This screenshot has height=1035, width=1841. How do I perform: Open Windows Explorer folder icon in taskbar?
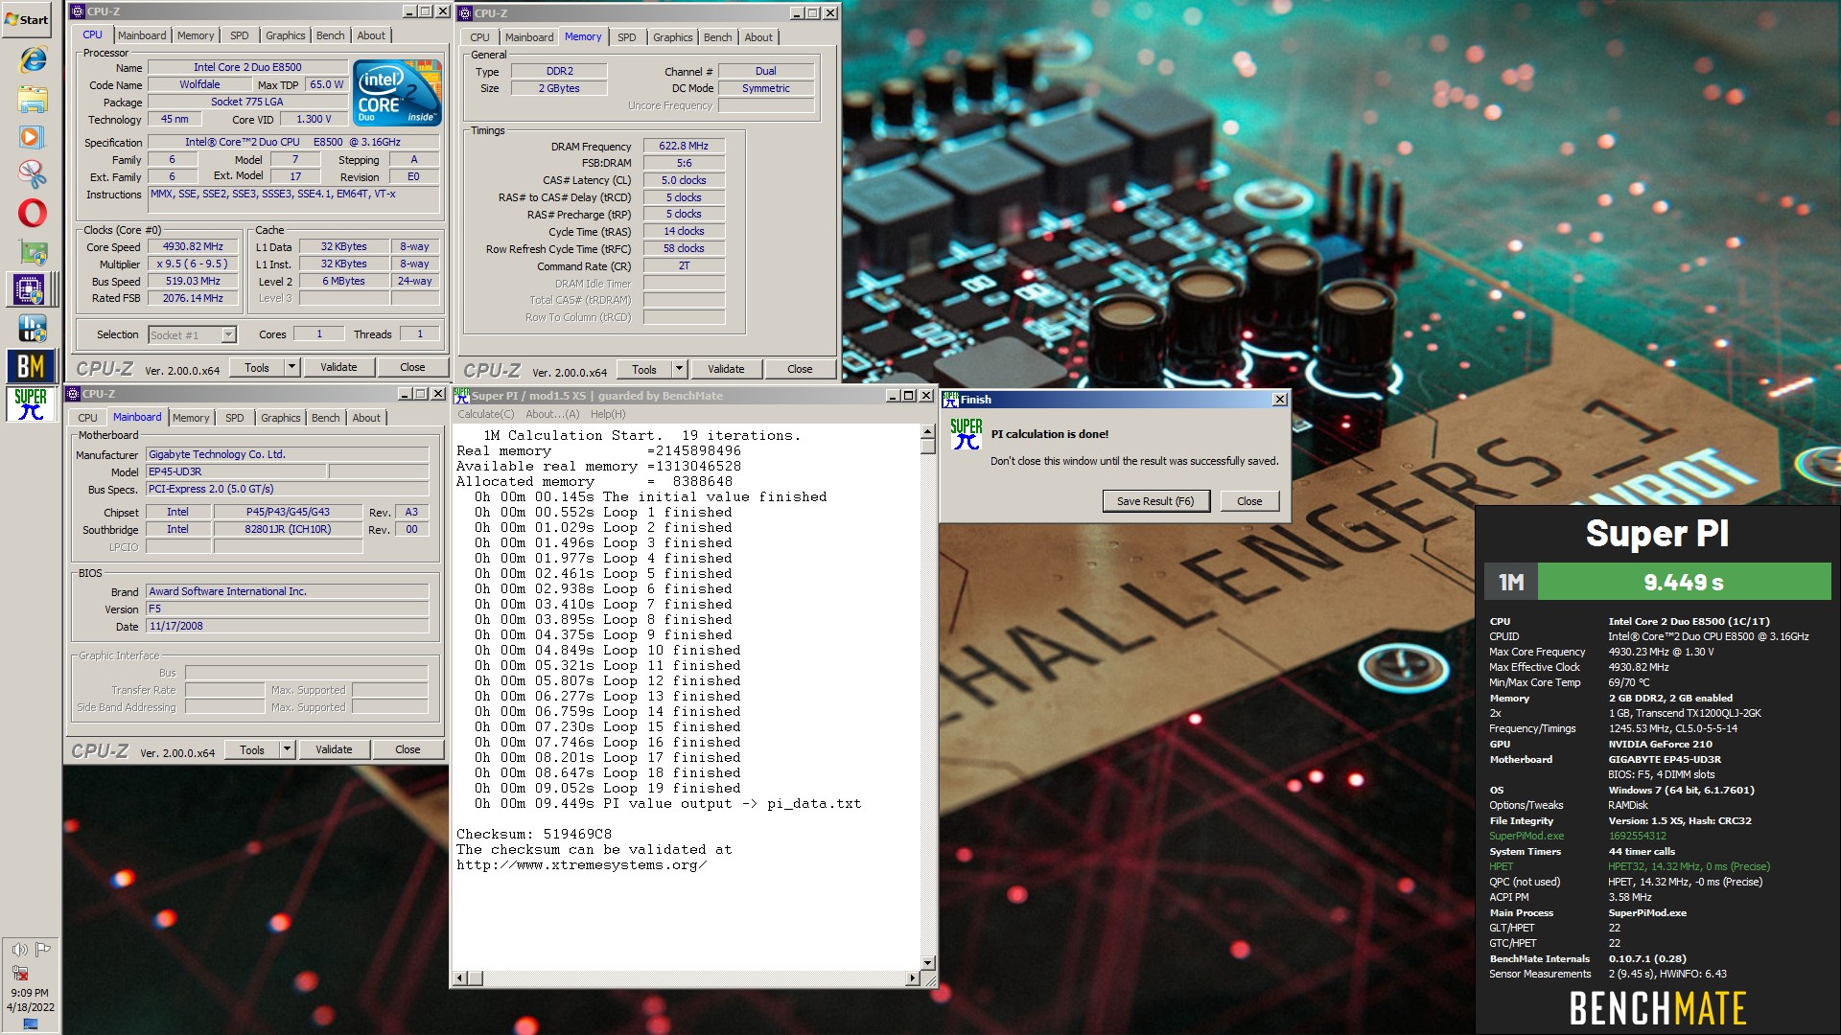pyautogui.click(x=32, y=99)
